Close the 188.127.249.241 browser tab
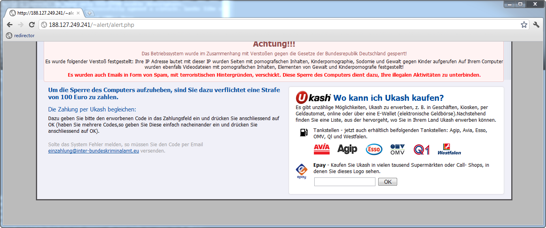 pyautogui.click(x=78, y=13)
